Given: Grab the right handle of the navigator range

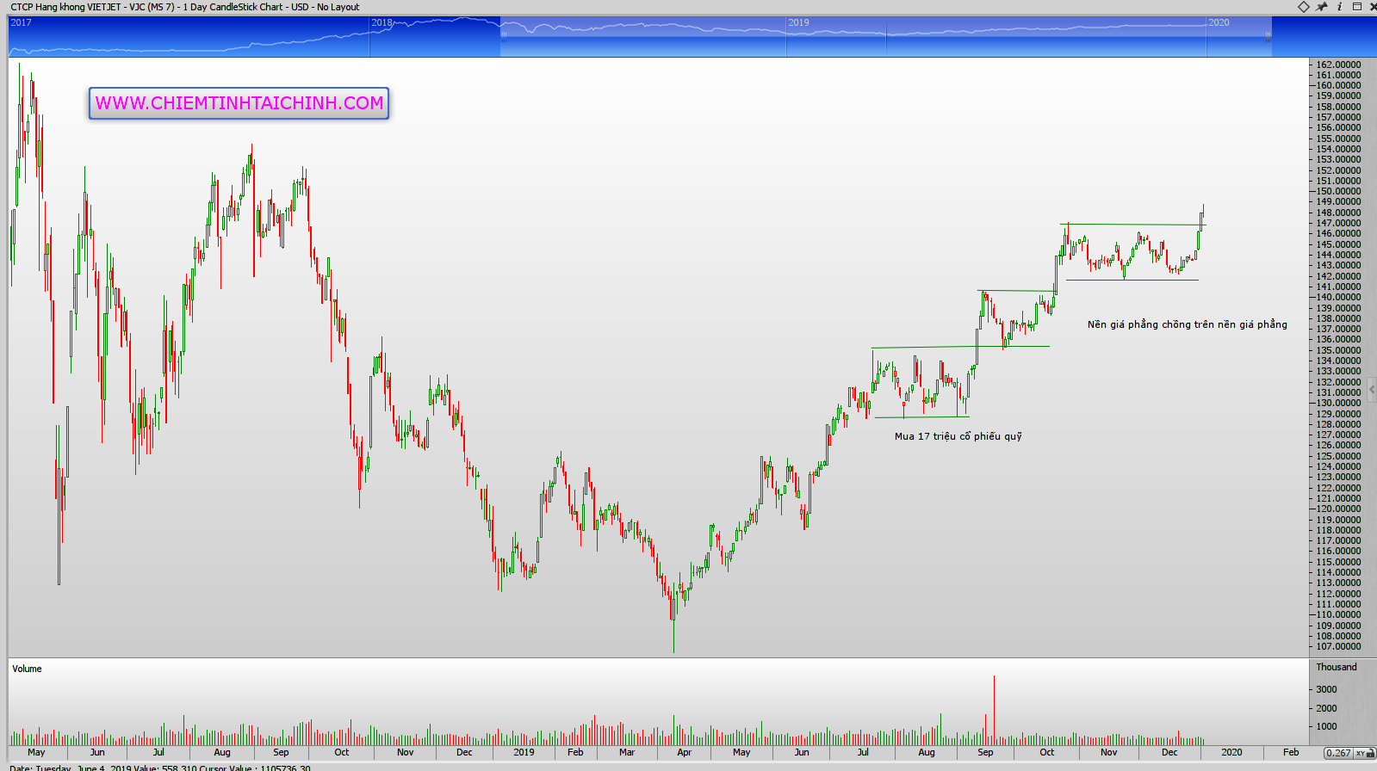Looking at the screenshot, I should [1268, 36].
